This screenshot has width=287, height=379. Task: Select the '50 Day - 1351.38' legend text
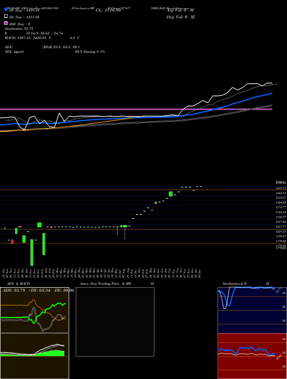click(25, 17)
